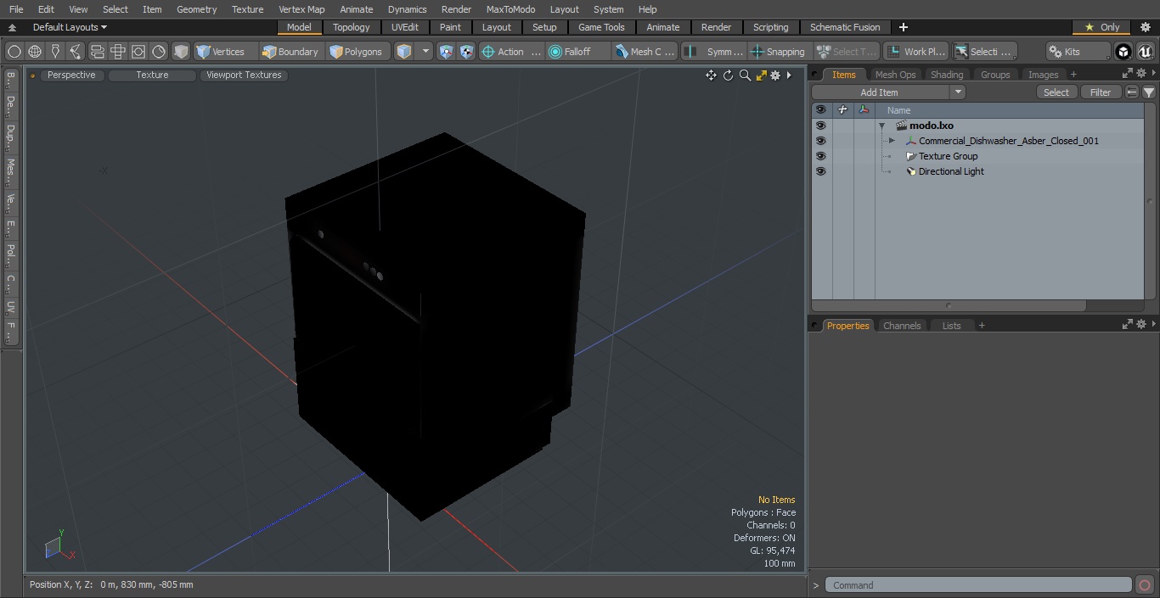This screenshot has height=598, width=1160.
Task: Open the Kits menu
Action: [1078, 52]
